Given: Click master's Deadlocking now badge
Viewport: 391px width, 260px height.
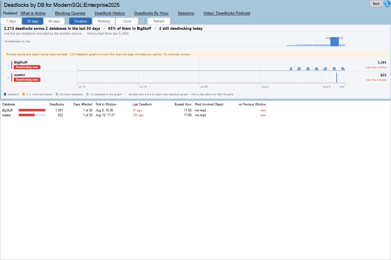Looking at the screenshot, I should click(27, 80).
